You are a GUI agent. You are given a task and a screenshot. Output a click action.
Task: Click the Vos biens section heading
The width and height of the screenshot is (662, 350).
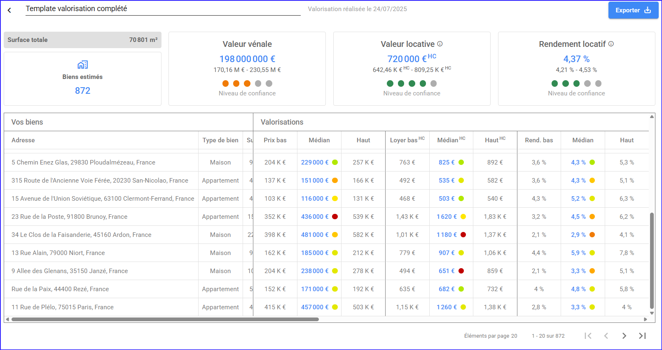tap(27, 122)
